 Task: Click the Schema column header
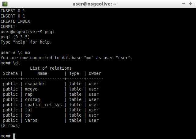(10, 73)
